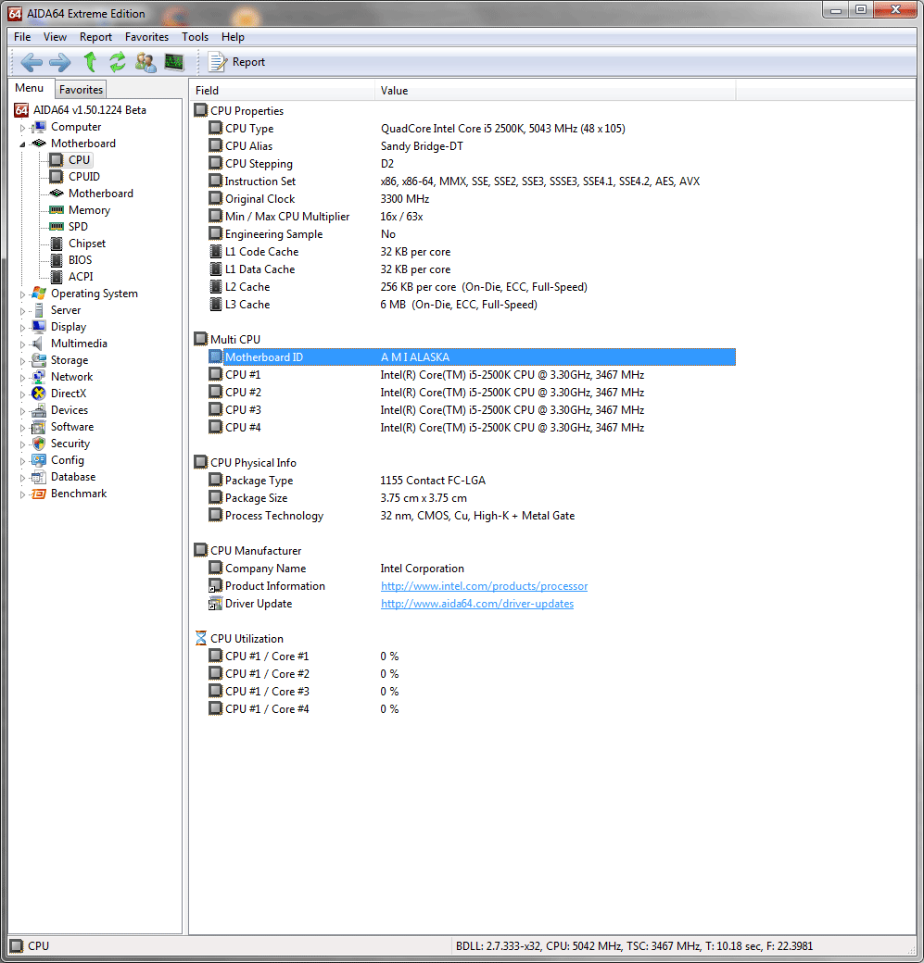Open the system monitor toolbar icon
924x963 pixels.
coord(174,62)
